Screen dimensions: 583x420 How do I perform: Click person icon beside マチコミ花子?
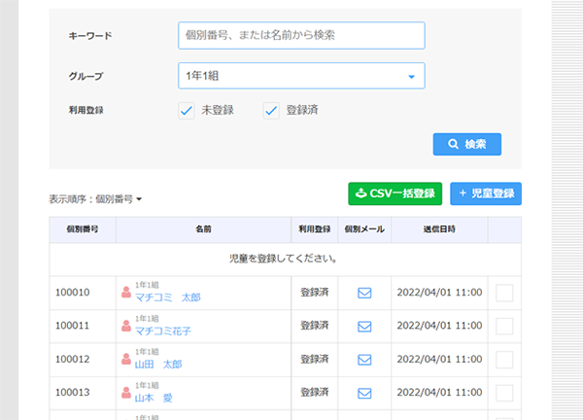(x=125, y=326)
